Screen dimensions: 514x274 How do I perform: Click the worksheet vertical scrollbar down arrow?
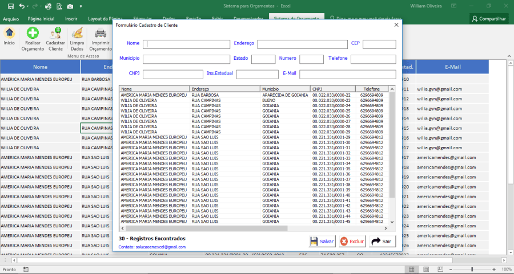click(510, 252)
